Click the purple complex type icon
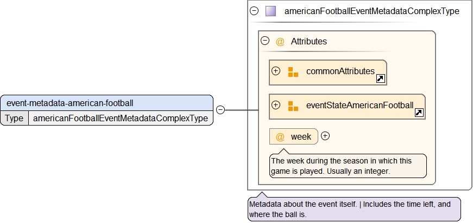 tap(270, 11)
